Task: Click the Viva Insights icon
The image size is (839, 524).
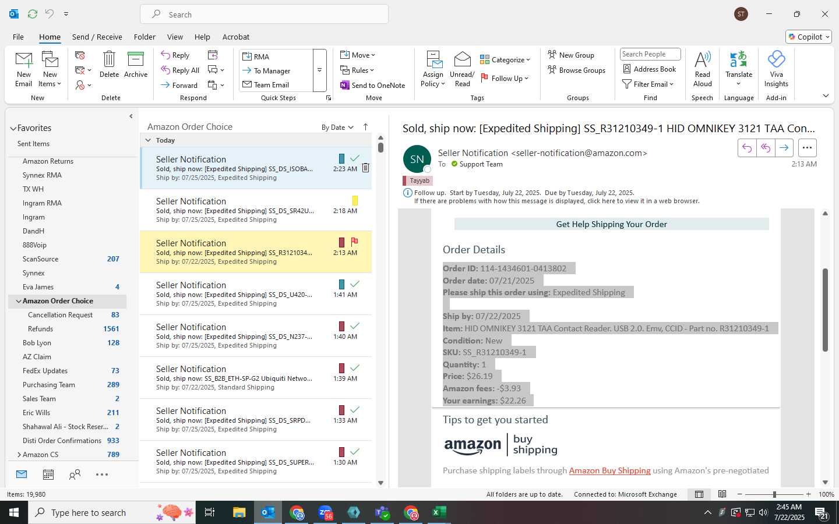Action: tap(776, 59)
